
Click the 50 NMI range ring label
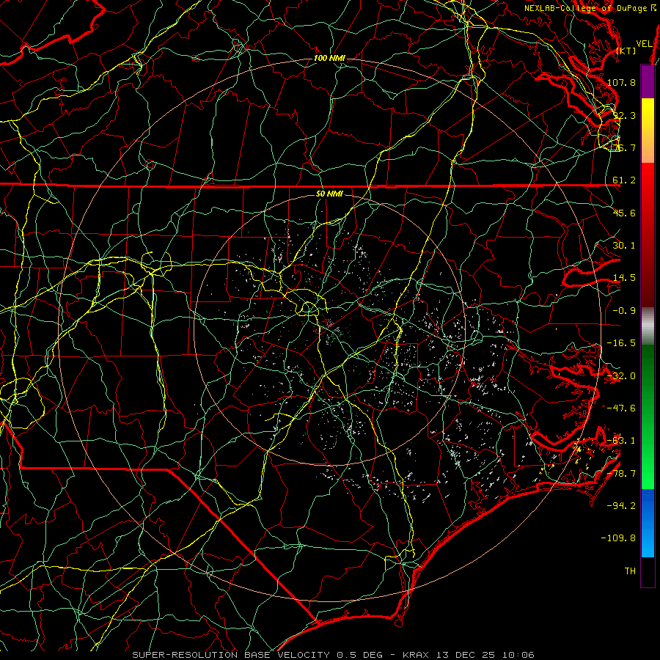(x=329, y=194)
